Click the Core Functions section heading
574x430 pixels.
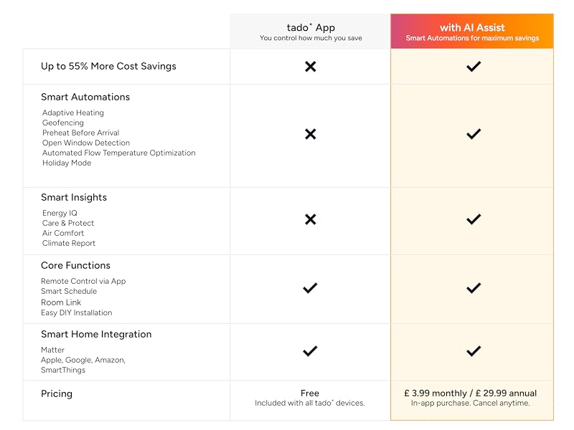click(x=75, y=265)
